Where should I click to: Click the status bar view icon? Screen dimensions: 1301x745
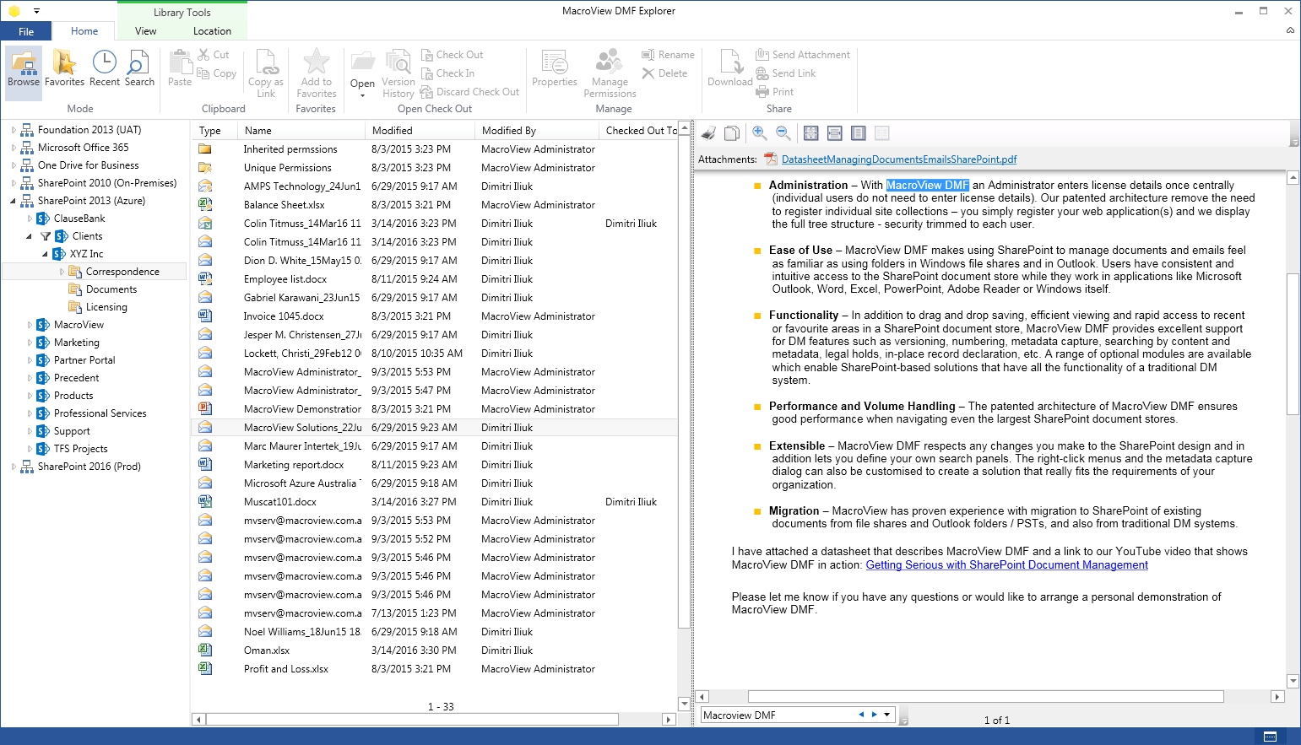[1270, 737]
